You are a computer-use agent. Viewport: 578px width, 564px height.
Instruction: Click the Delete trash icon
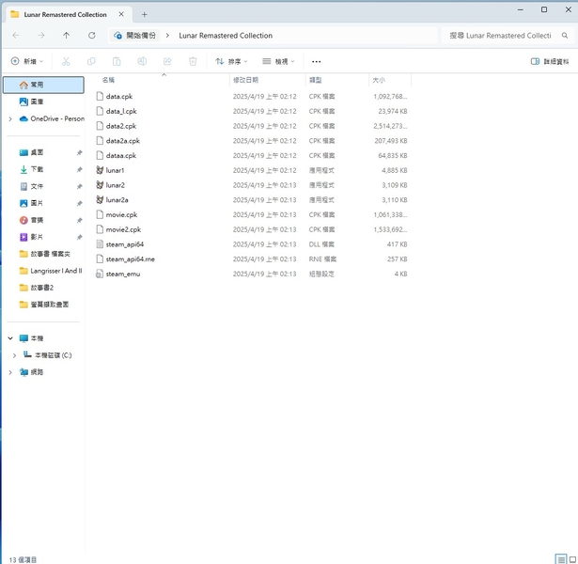point(193,61)
